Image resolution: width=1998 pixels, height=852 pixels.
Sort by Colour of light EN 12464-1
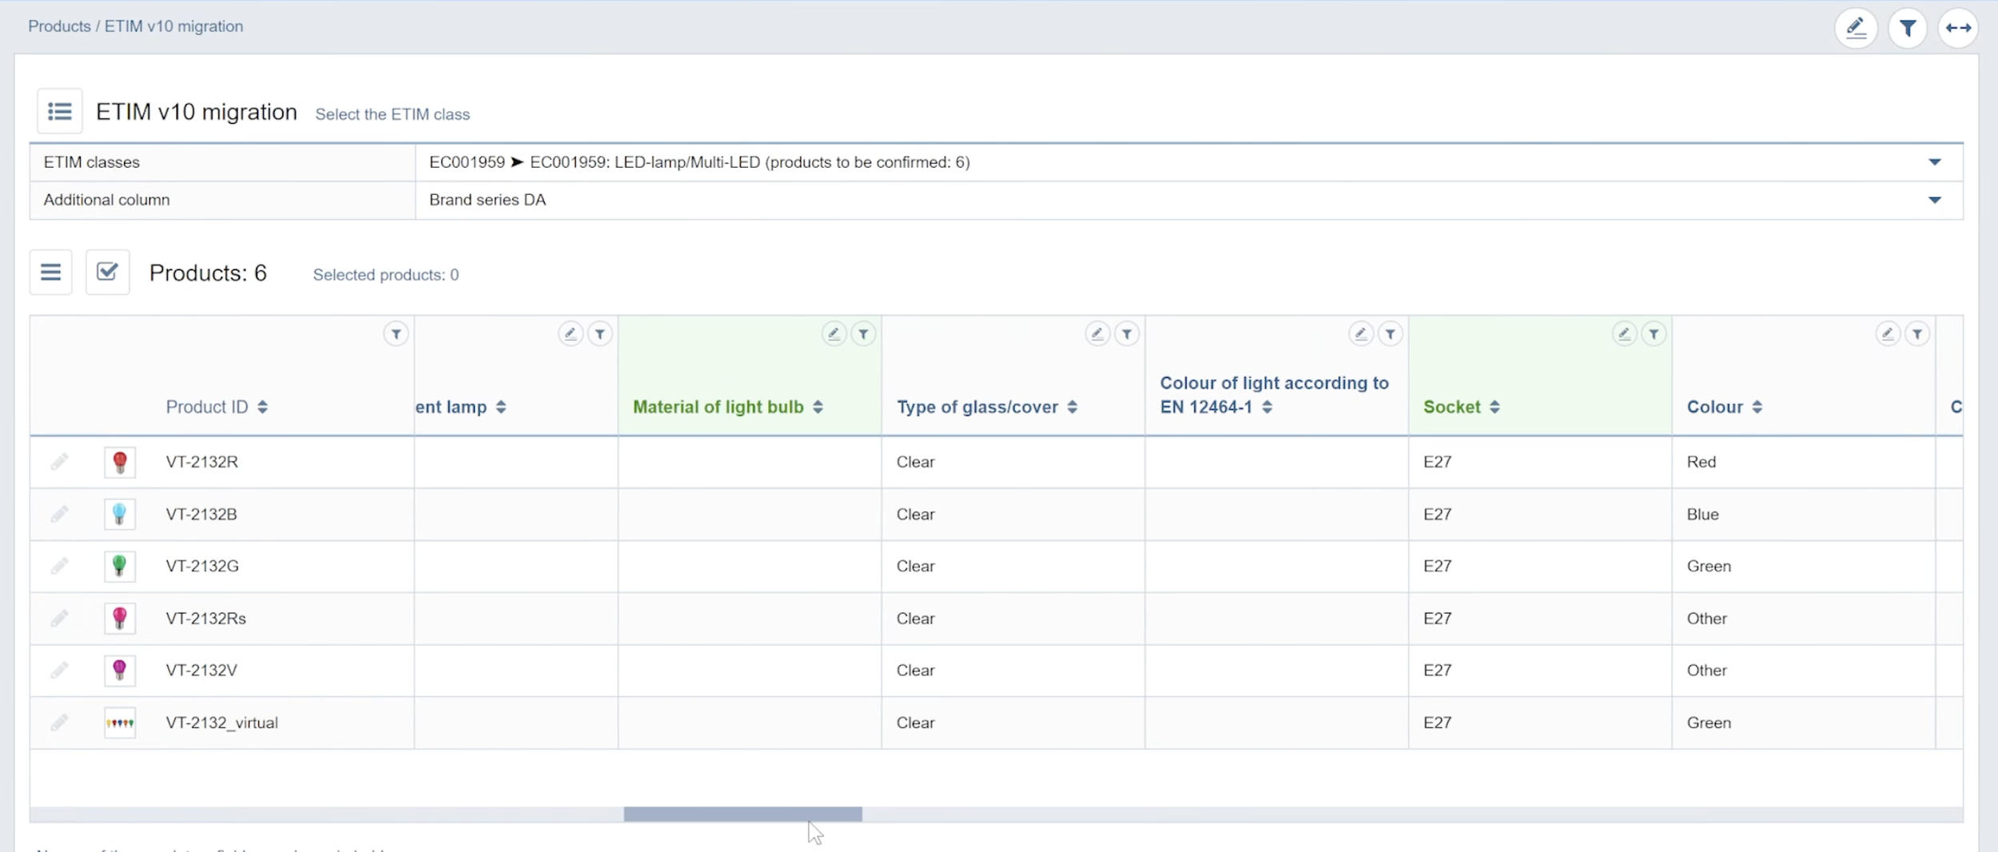[1267, 407]
